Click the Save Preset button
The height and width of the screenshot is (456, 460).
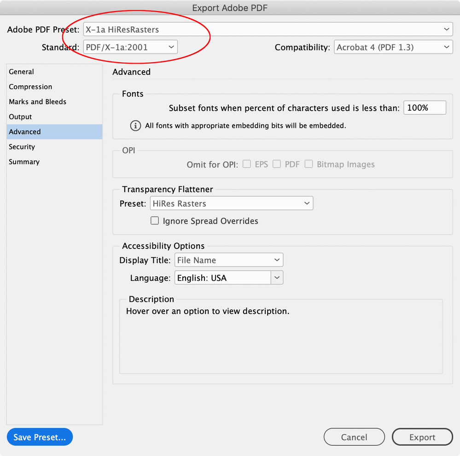pos(40,437)
